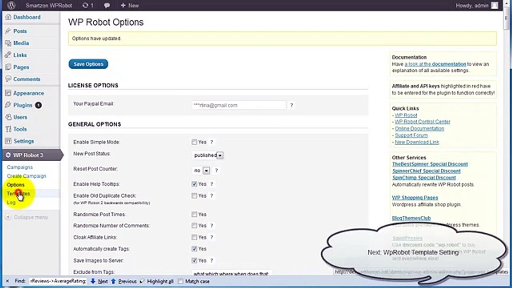Screen dimensions: 512x288
Task: Toggle Randomize Post Times checkbox
Action: [x=194, y=214]
